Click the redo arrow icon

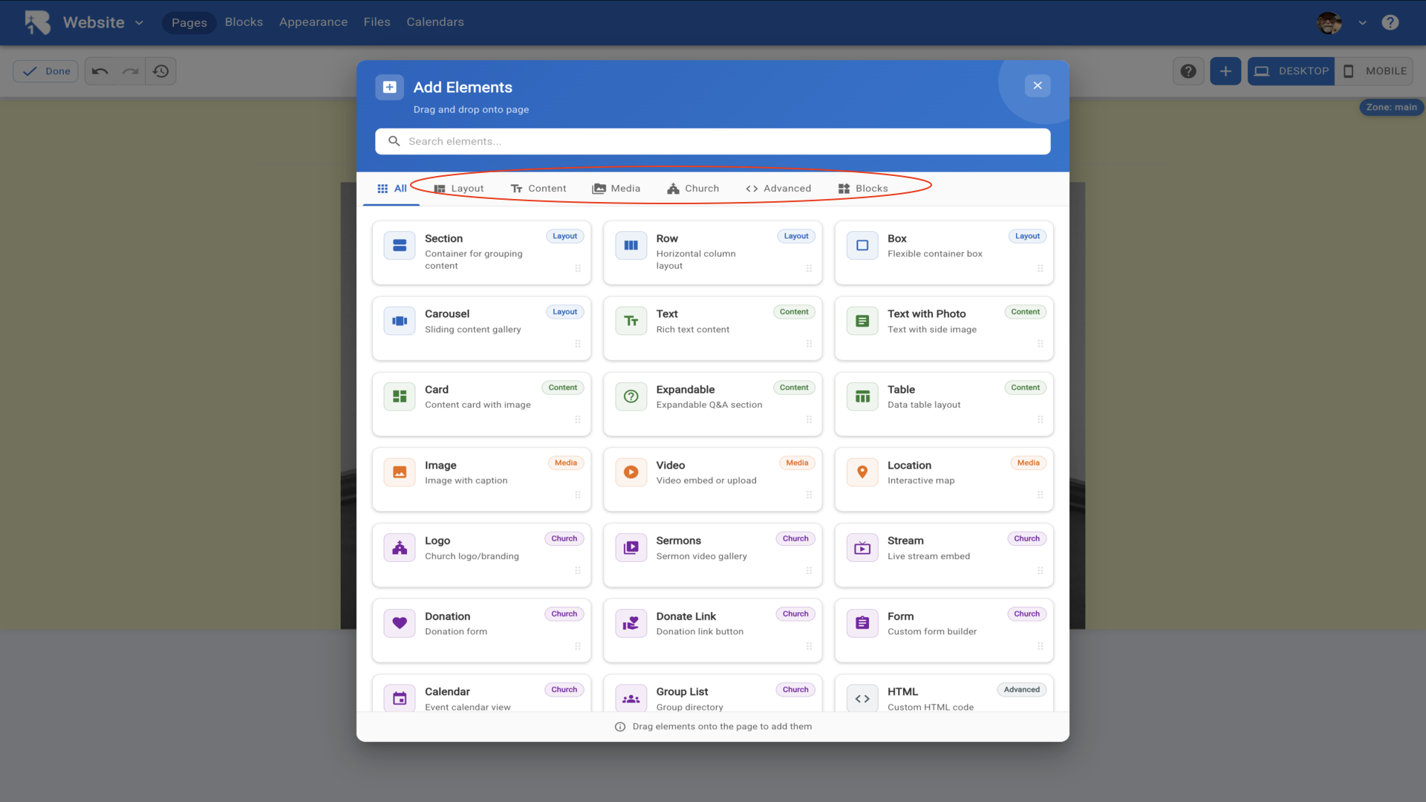131,71
